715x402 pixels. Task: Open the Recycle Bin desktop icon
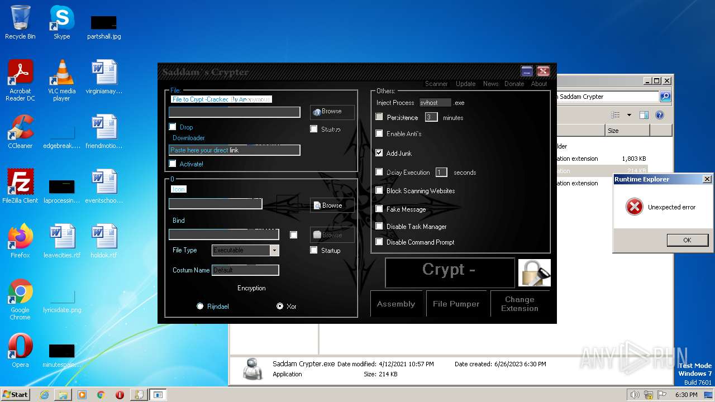(20, 22)
